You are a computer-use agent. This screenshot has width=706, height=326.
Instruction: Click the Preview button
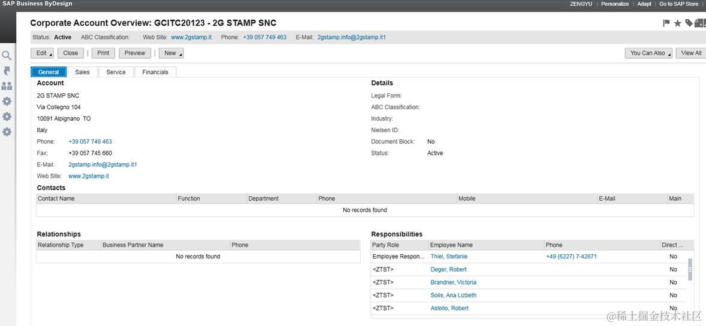pos(135,53)
